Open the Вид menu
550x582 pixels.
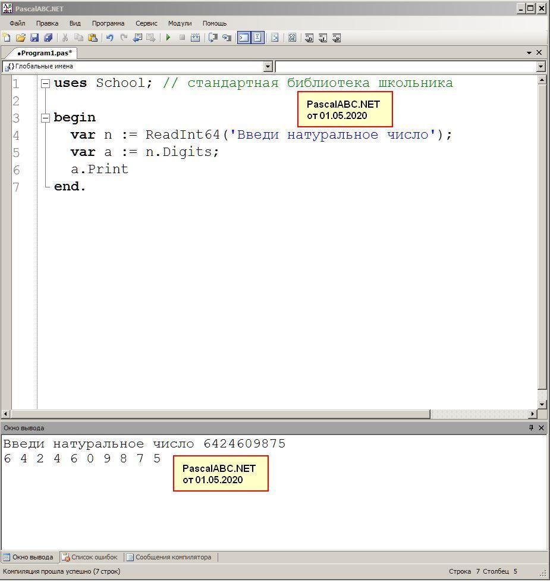(75, 23)
